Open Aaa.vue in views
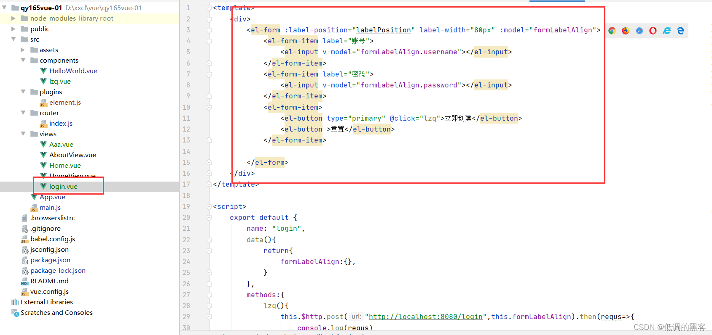 coord(61,144)
